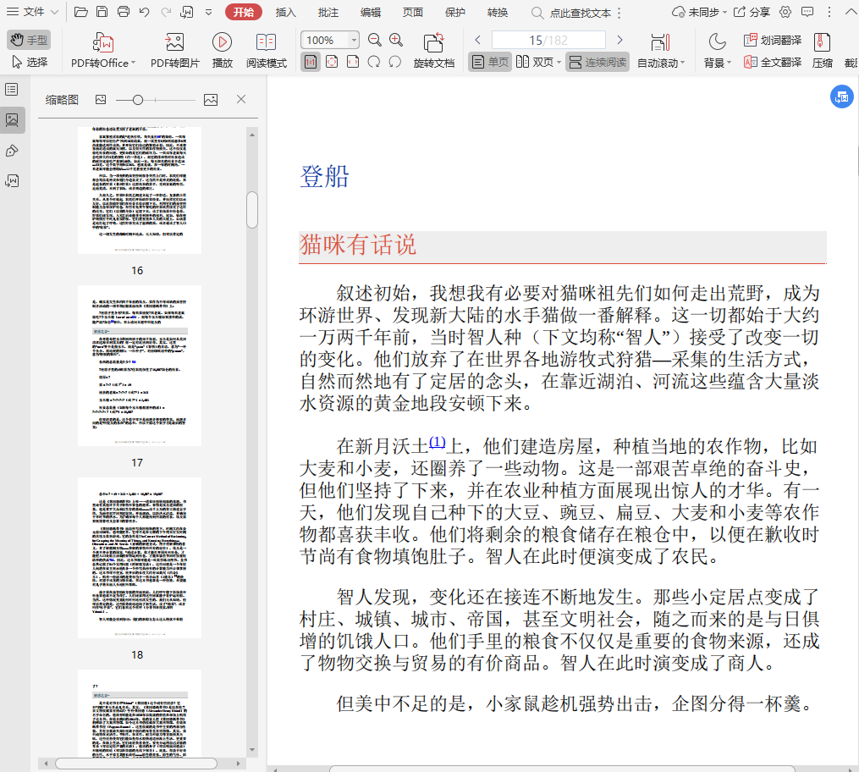Open the 未同步 cloud sync dropdown

[x=700, y=12]
